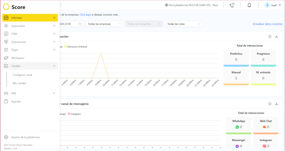Open platform settings gear icon
The height and width of the screenshot is (151, 285).
pos(6,137)
